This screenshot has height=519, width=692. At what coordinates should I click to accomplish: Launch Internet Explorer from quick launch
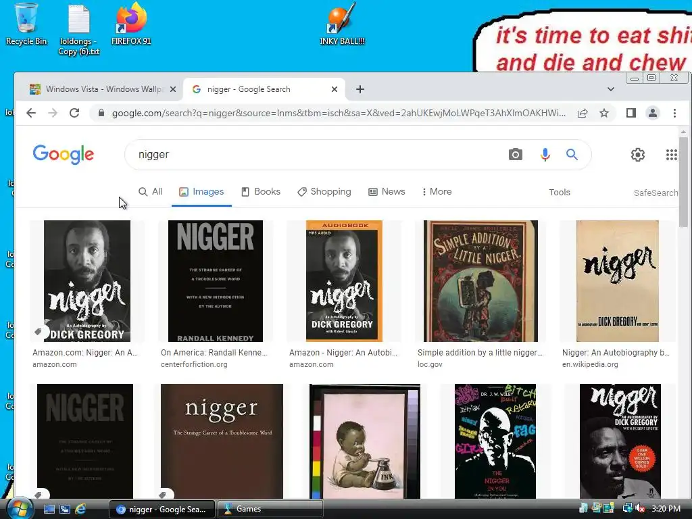click(81, 510)
